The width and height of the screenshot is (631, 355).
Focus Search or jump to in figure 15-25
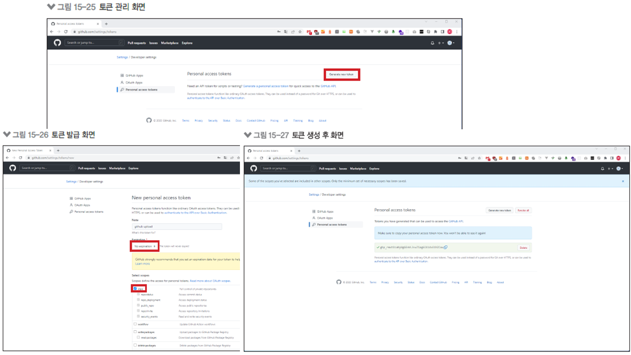tap(94, 43)
